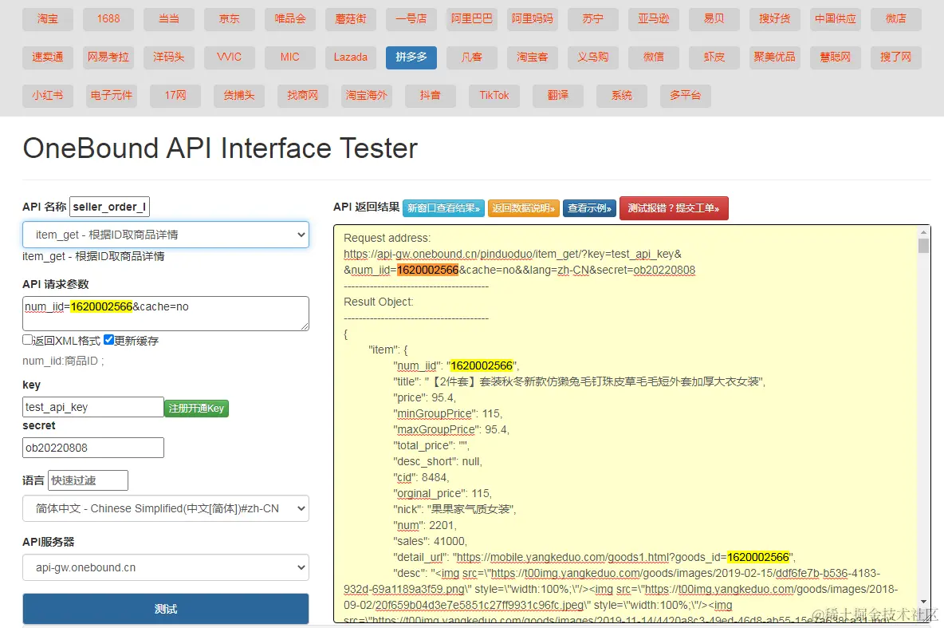Click the blue 测试 button
Screen dimensions: 944x628
click(x=166, y=609)
